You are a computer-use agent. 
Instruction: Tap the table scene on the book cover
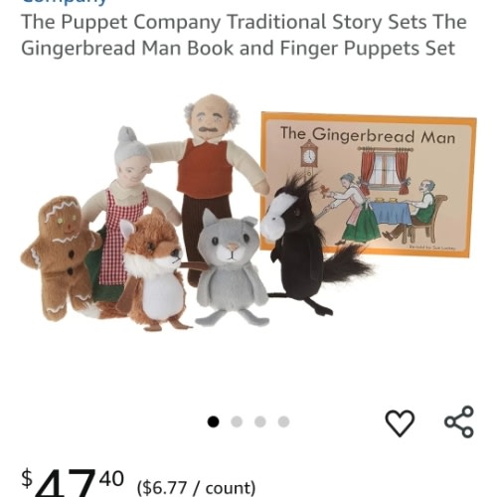[391, 207]
